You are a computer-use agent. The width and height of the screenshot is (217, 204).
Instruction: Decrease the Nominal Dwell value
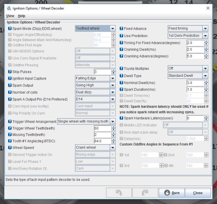coord(206,84)
